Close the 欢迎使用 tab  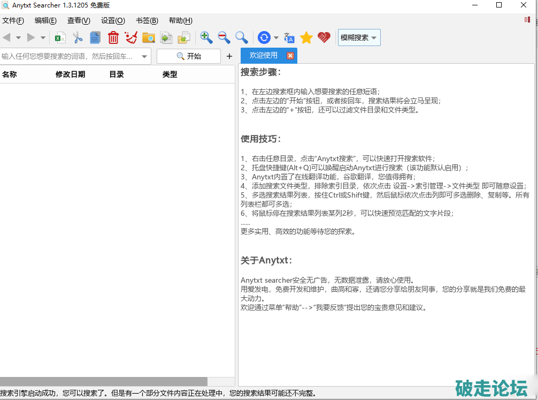coord(290,55)
